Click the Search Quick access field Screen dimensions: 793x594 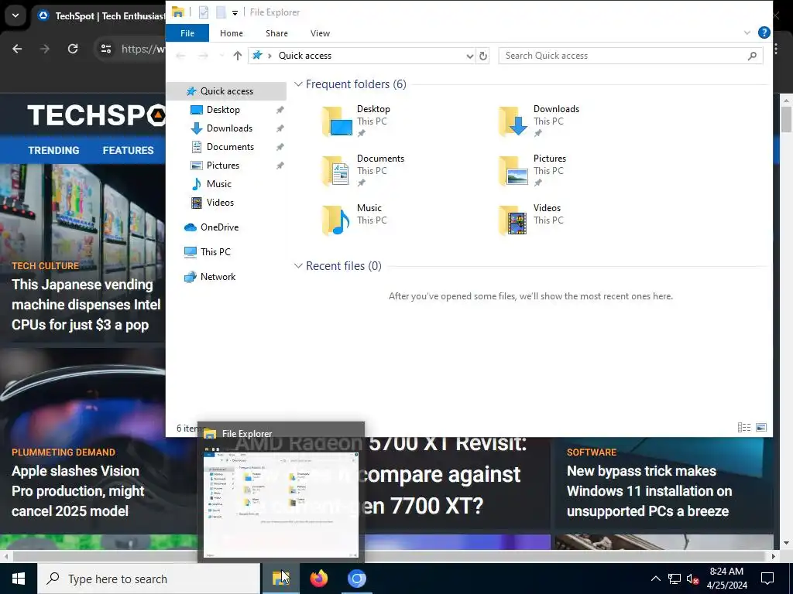pos(630,56)
